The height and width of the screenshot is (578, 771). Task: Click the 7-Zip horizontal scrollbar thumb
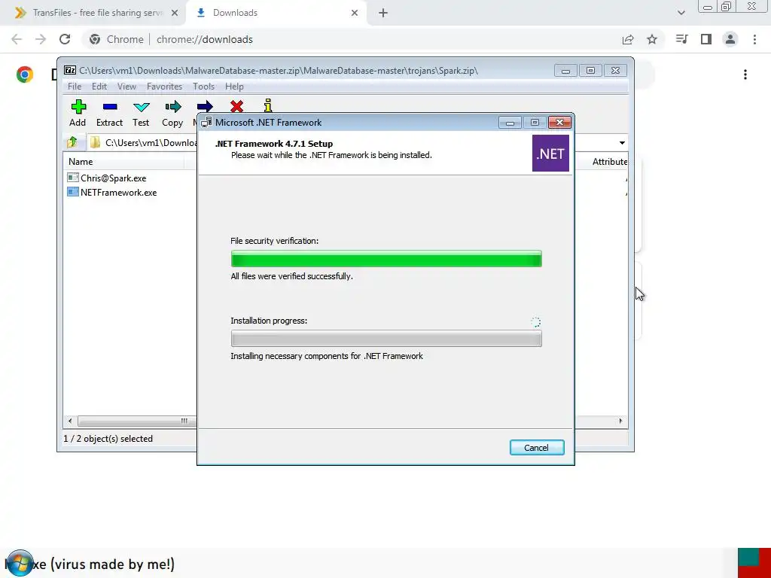coord(136,421)
